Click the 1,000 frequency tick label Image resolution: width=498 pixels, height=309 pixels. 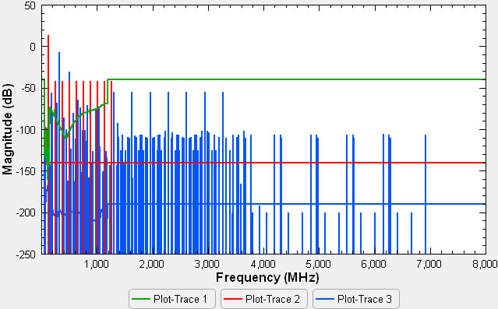coord(96,264)
